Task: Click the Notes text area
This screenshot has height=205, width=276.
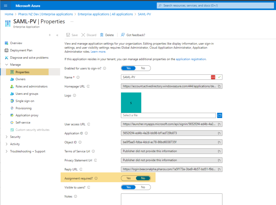Action: point(172,199)
